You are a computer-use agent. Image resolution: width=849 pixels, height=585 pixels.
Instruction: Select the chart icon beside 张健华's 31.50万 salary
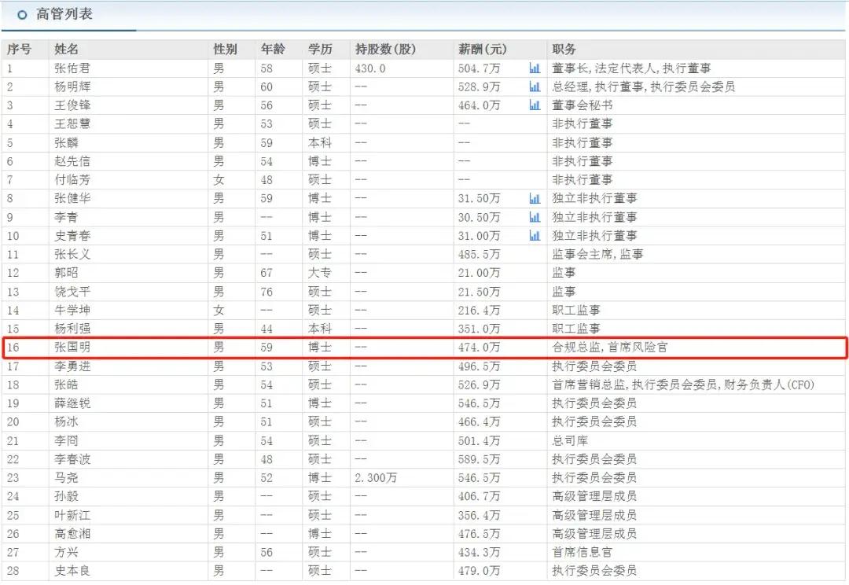(x=535, y=198)
